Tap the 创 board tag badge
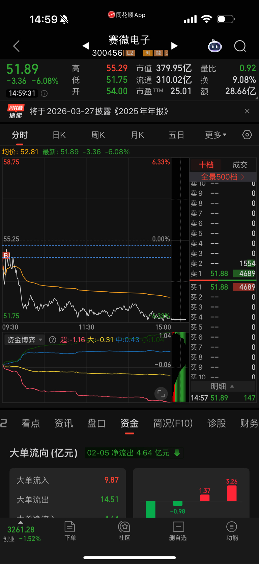The height and width of the screenshot is (564, 259). [x=148, y=53]
